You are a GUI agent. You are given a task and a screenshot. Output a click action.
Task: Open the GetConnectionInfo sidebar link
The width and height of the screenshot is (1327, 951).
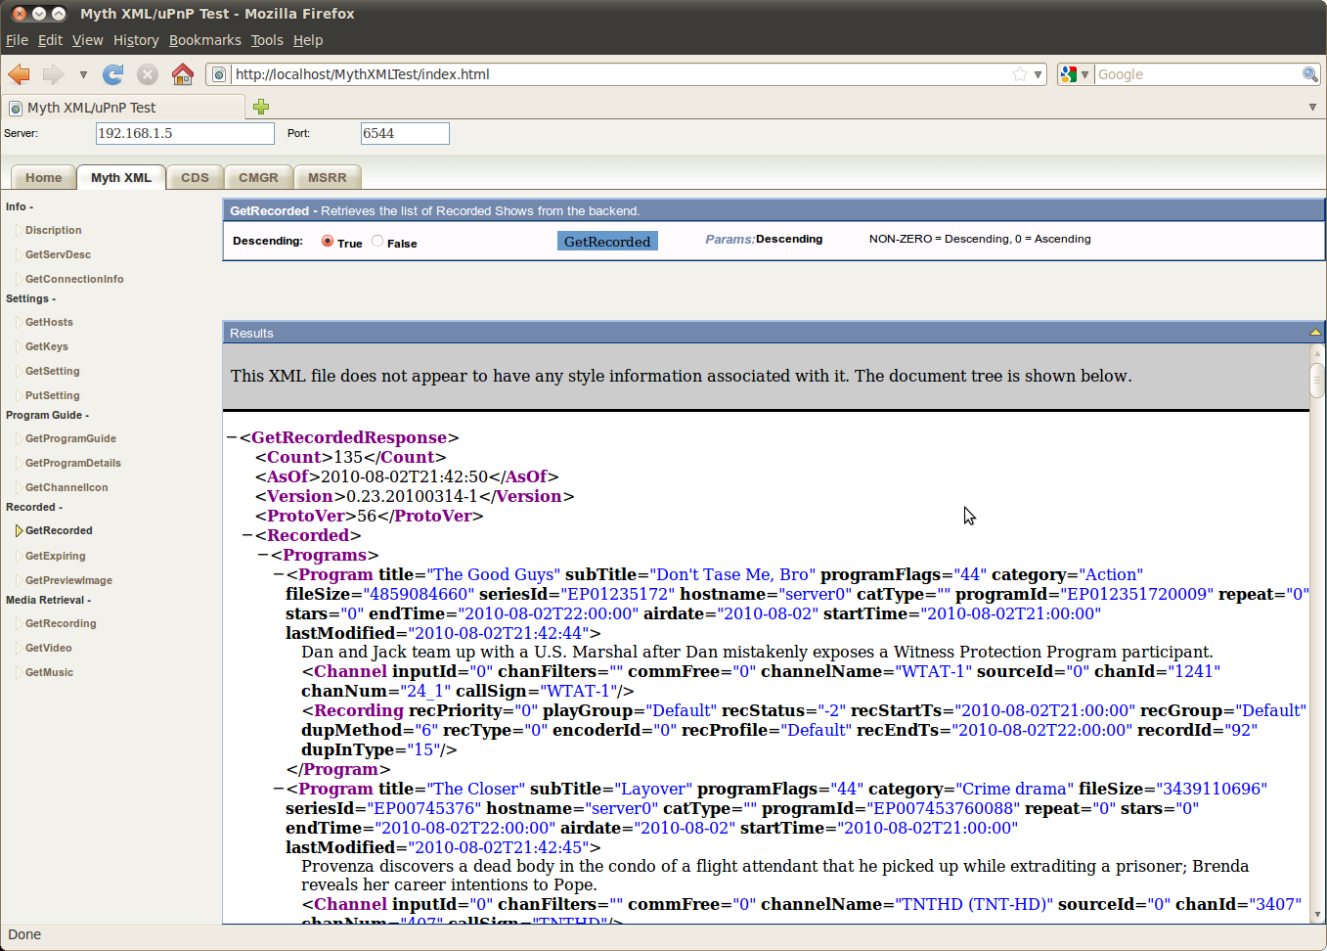click(x=74, y=280)
